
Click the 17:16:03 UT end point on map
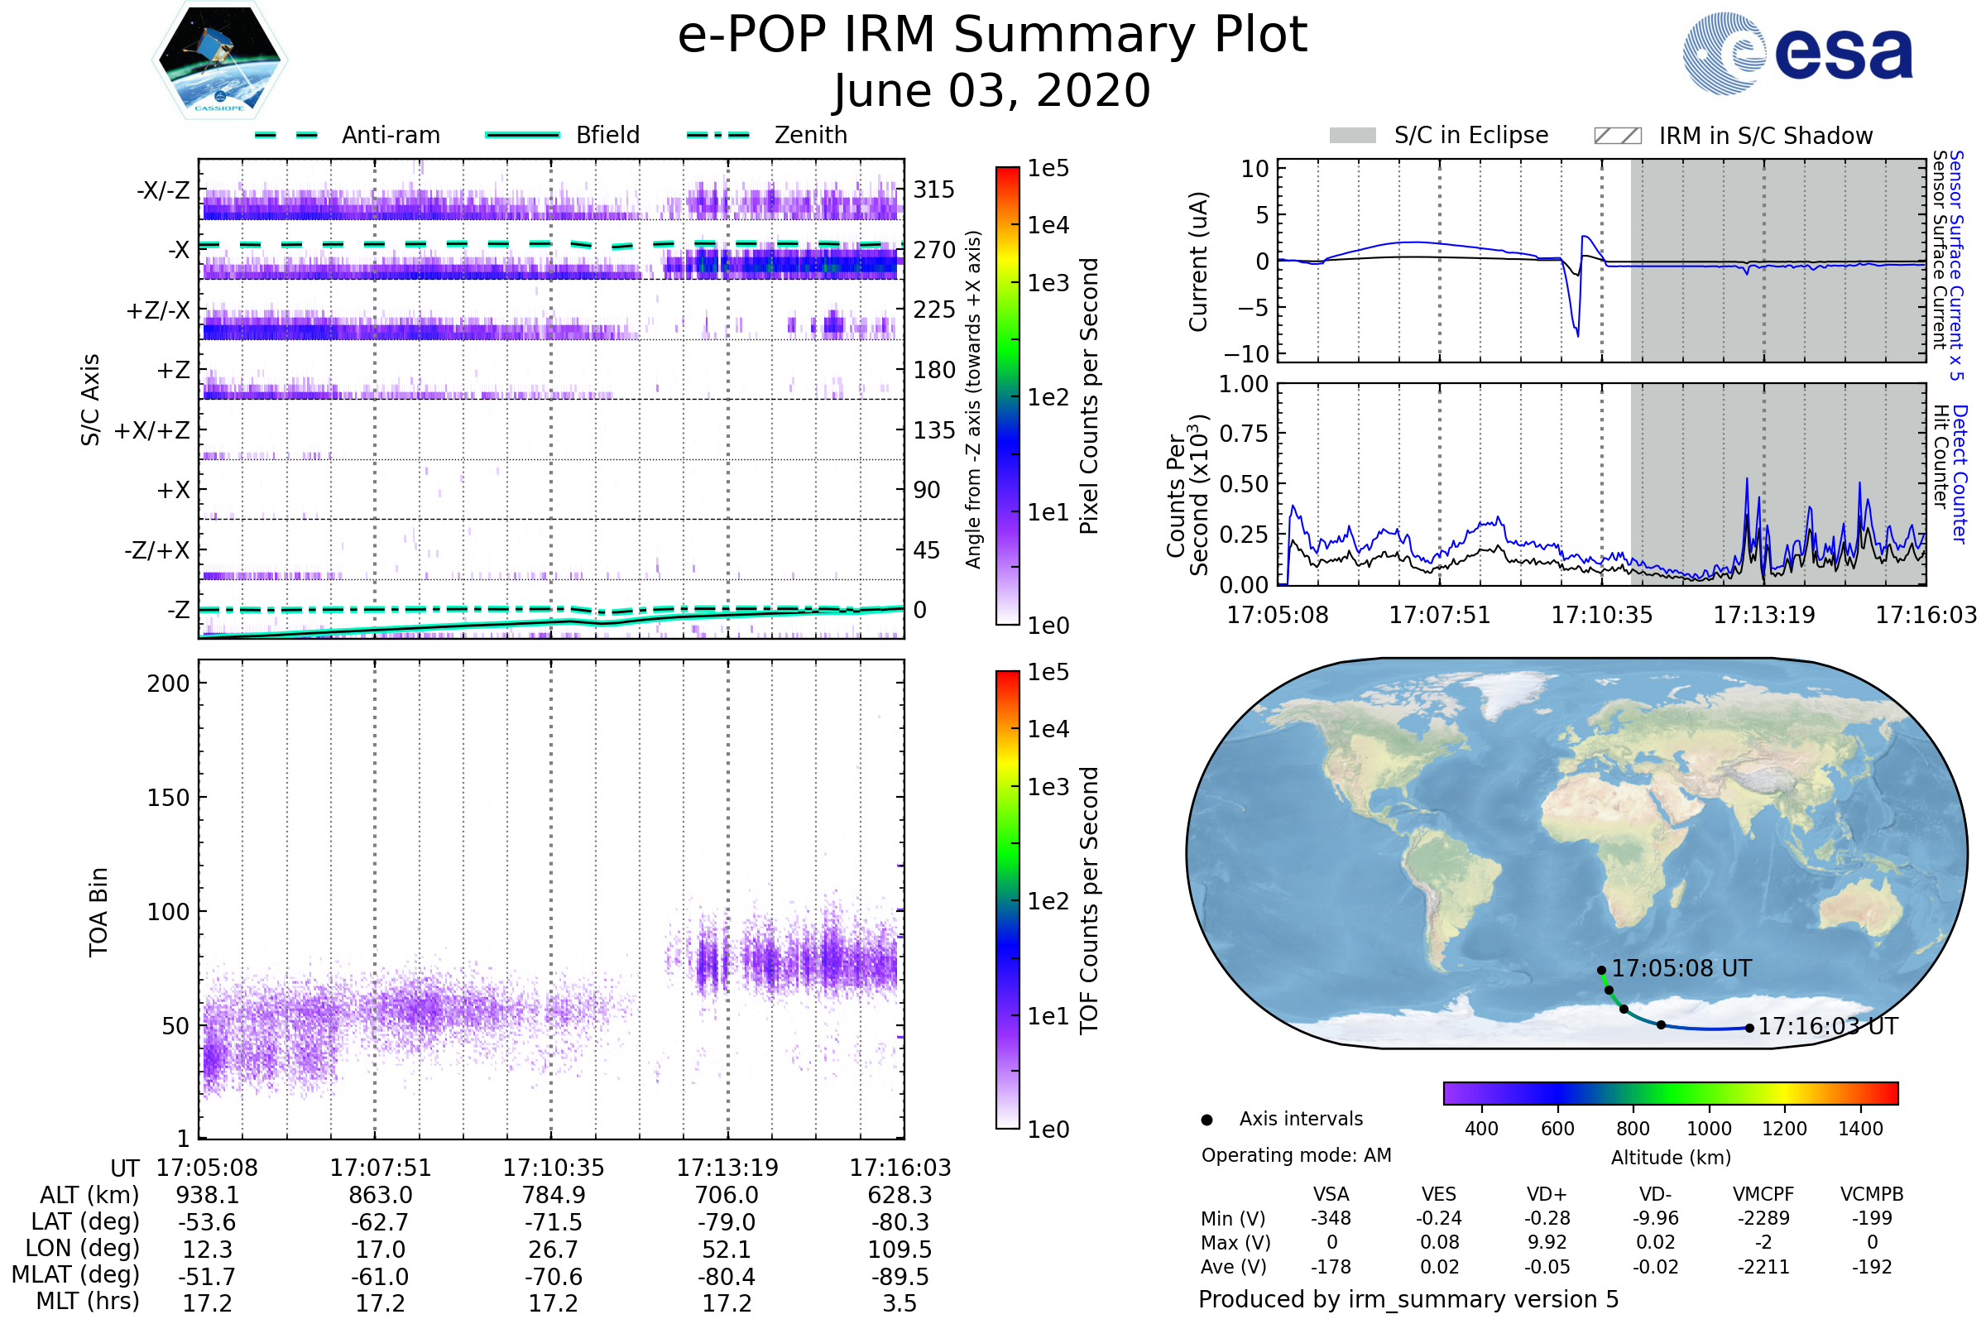(1749, 1029)
